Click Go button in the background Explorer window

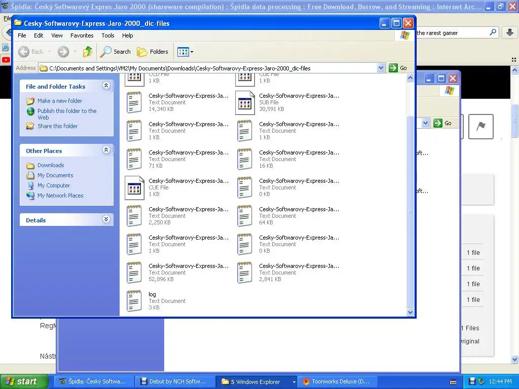[x=443, y=123]
